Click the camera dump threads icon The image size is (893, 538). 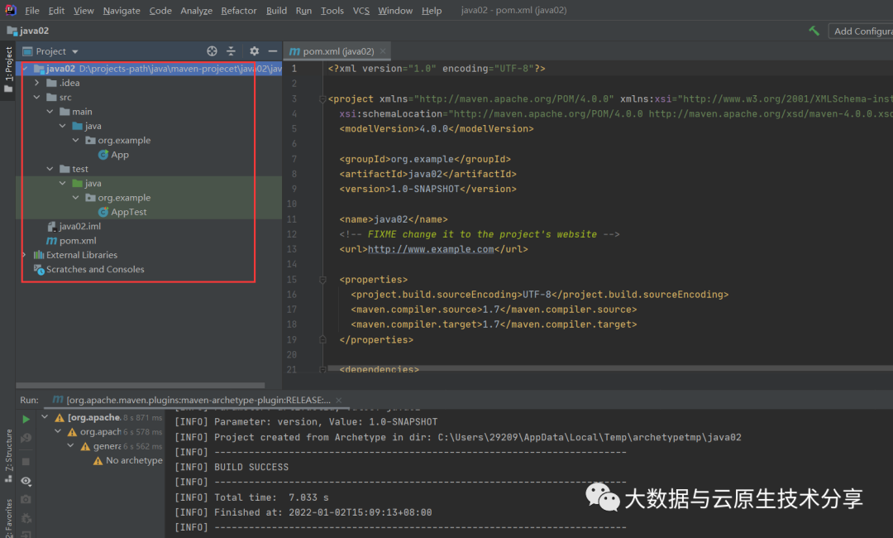click(x=26, y=499)
